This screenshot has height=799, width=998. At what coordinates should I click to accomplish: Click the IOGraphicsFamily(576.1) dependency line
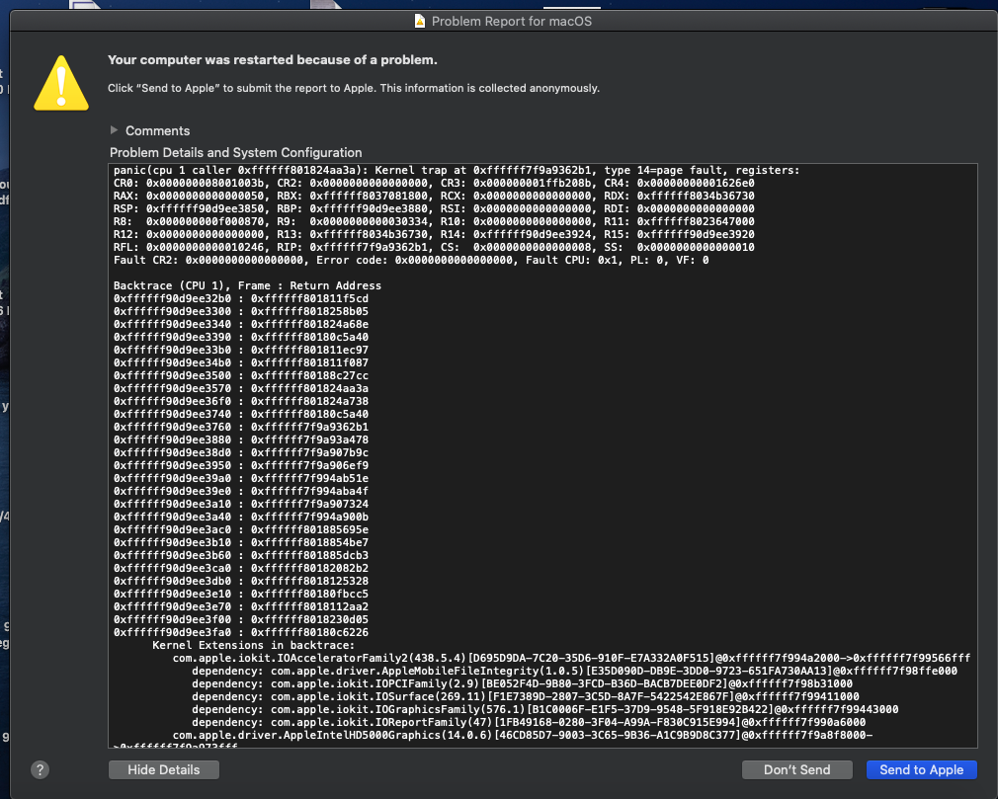pyautogui.click(x=545, y=709)
